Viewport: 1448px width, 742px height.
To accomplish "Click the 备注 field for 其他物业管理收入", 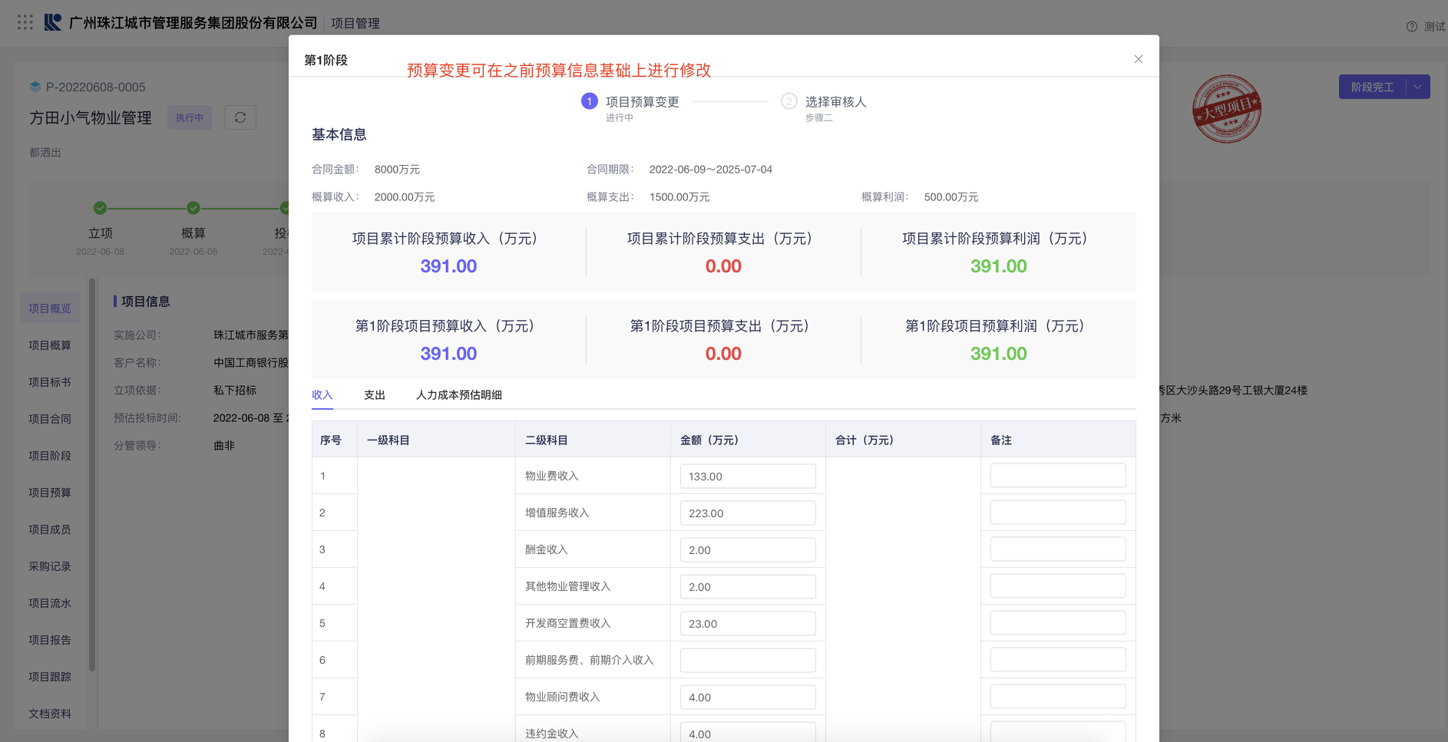I will (1058, 585).
